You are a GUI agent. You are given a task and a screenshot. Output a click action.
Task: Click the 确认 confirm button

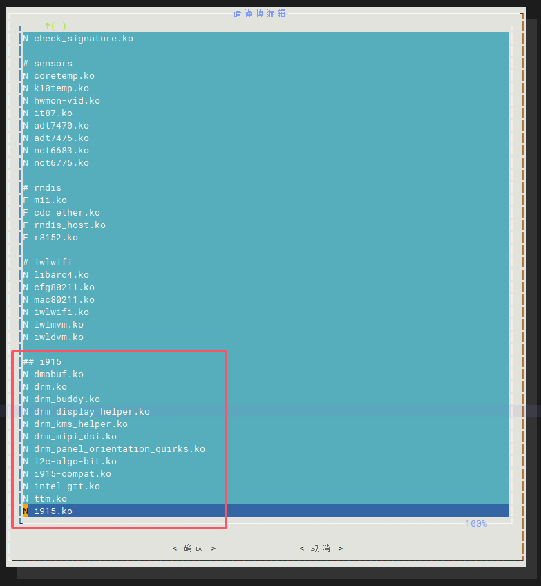[194, 548]
